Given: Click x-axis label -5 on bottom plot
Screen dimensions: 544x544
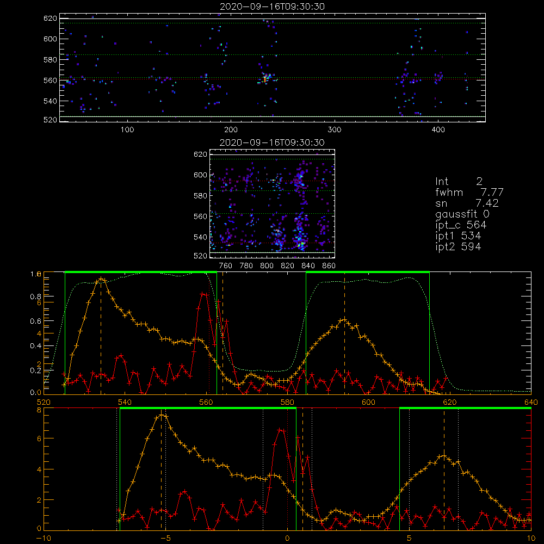Looking at the screenshot, I should point(165,539).
